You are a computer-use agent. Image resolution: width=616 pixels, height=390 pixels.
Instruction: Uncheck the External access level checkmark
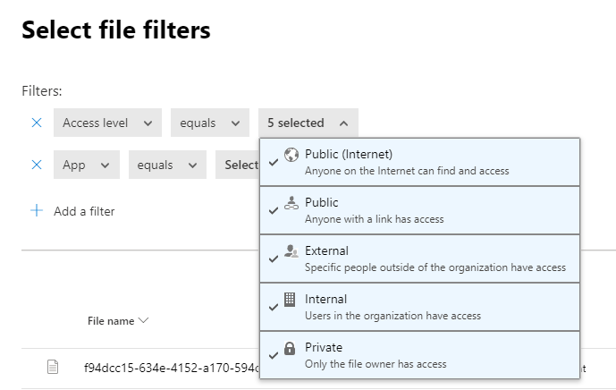(x=273, y=259)
